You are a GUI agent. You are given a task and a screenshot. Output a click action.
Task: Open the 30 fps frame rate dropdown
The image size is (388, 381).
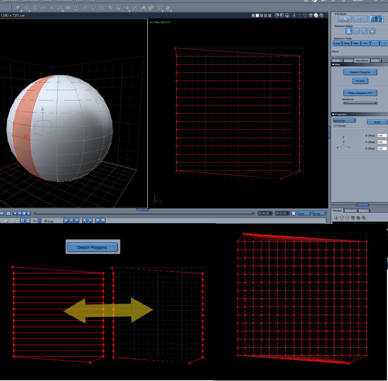(319, 213)
